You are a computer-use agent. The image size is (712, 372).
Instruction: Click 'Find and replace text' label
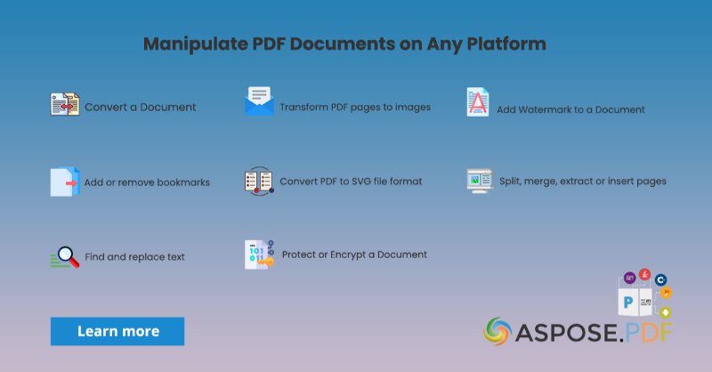[x=135, y=257]
